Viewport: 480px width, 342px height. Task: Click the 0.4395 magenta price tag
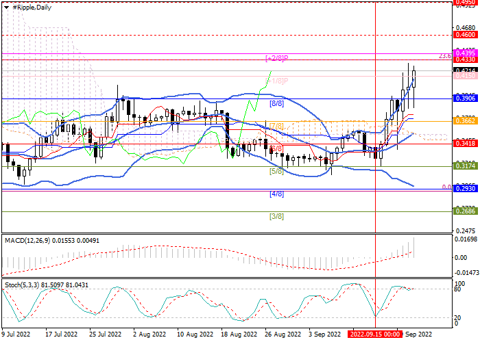pyautogui.click(x=466, y=52)
